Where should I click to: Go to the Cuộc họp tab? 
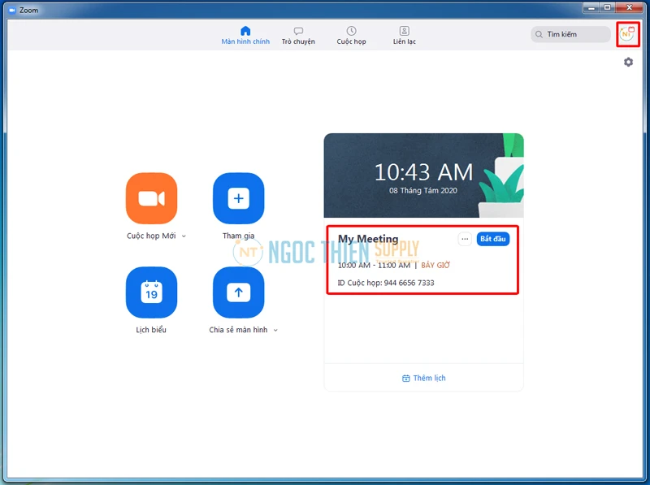[x=351, y=36]
